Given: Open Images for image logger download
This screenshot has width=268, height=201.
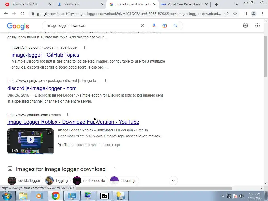Looking at the screenshot, I should point(61,169).
